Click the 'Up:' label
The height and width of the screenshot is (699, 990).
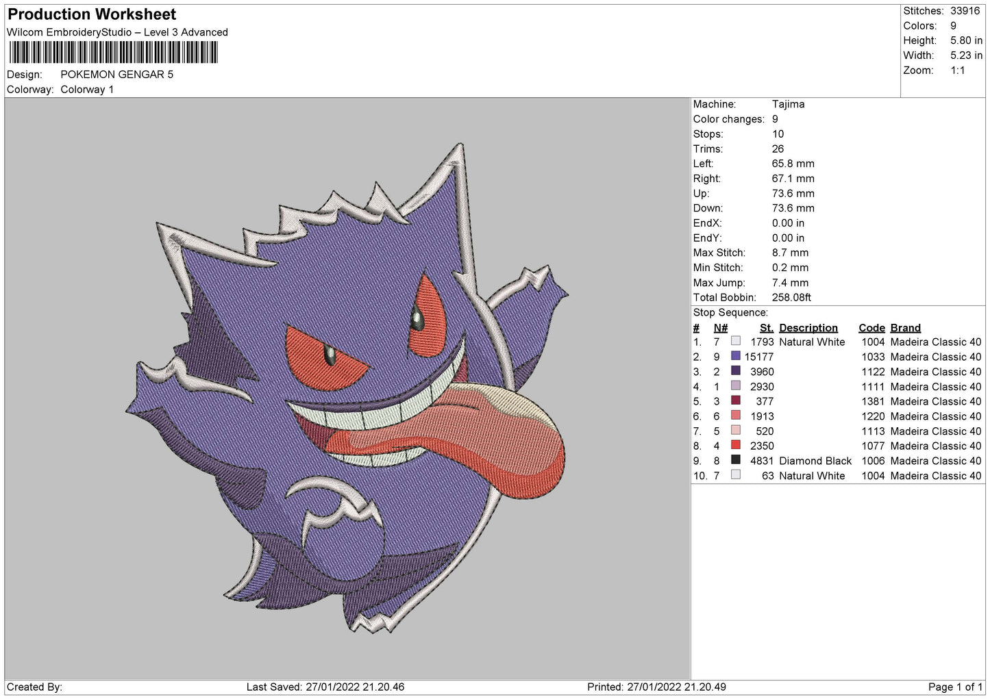click(x=701, y=194)
